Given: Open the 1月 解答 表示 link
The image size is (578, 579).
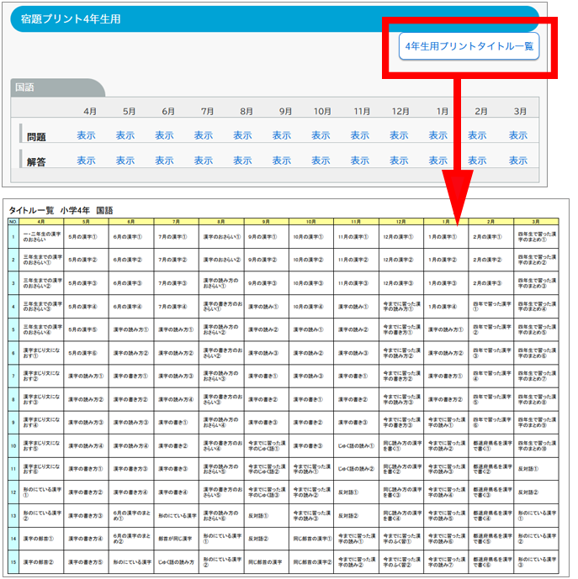Looking at the screenshot, I should (x=437, y=161).
